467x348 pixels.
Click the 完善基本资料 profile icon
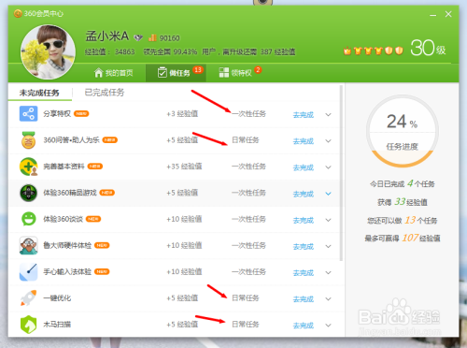click(x=28, y=167)
